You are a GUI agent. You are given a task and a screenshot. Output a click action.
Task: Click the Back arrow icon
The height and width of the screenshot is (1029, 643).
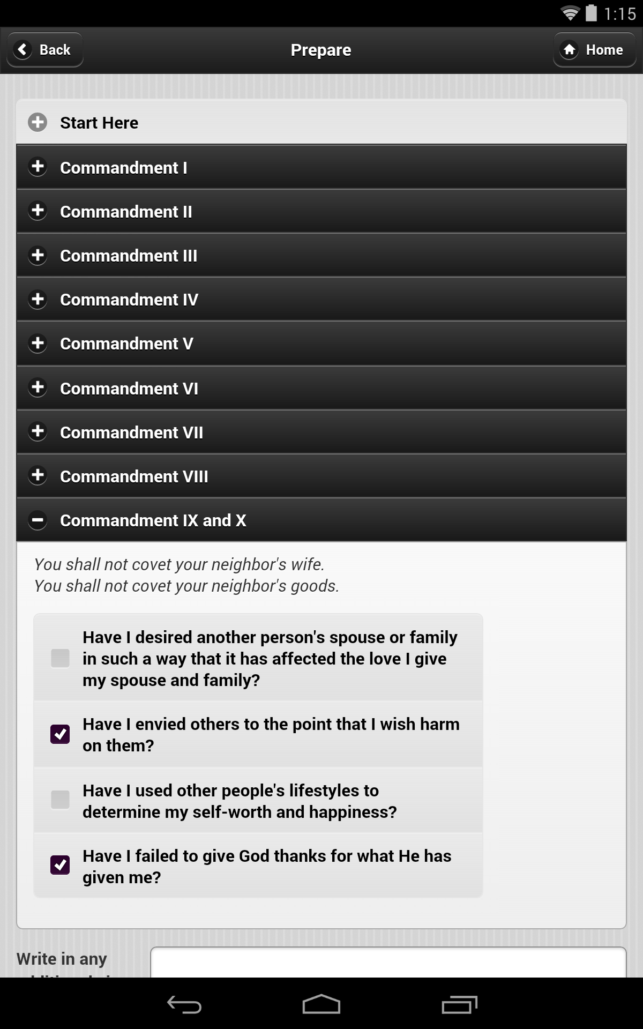coord(22,49)
